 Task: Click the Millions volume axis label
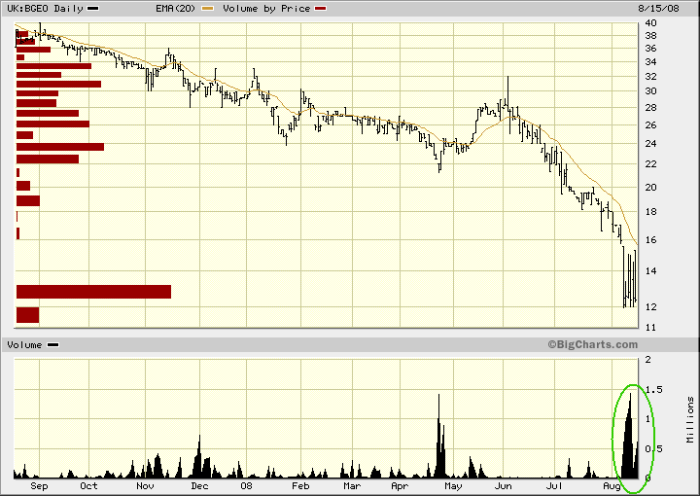690,418
